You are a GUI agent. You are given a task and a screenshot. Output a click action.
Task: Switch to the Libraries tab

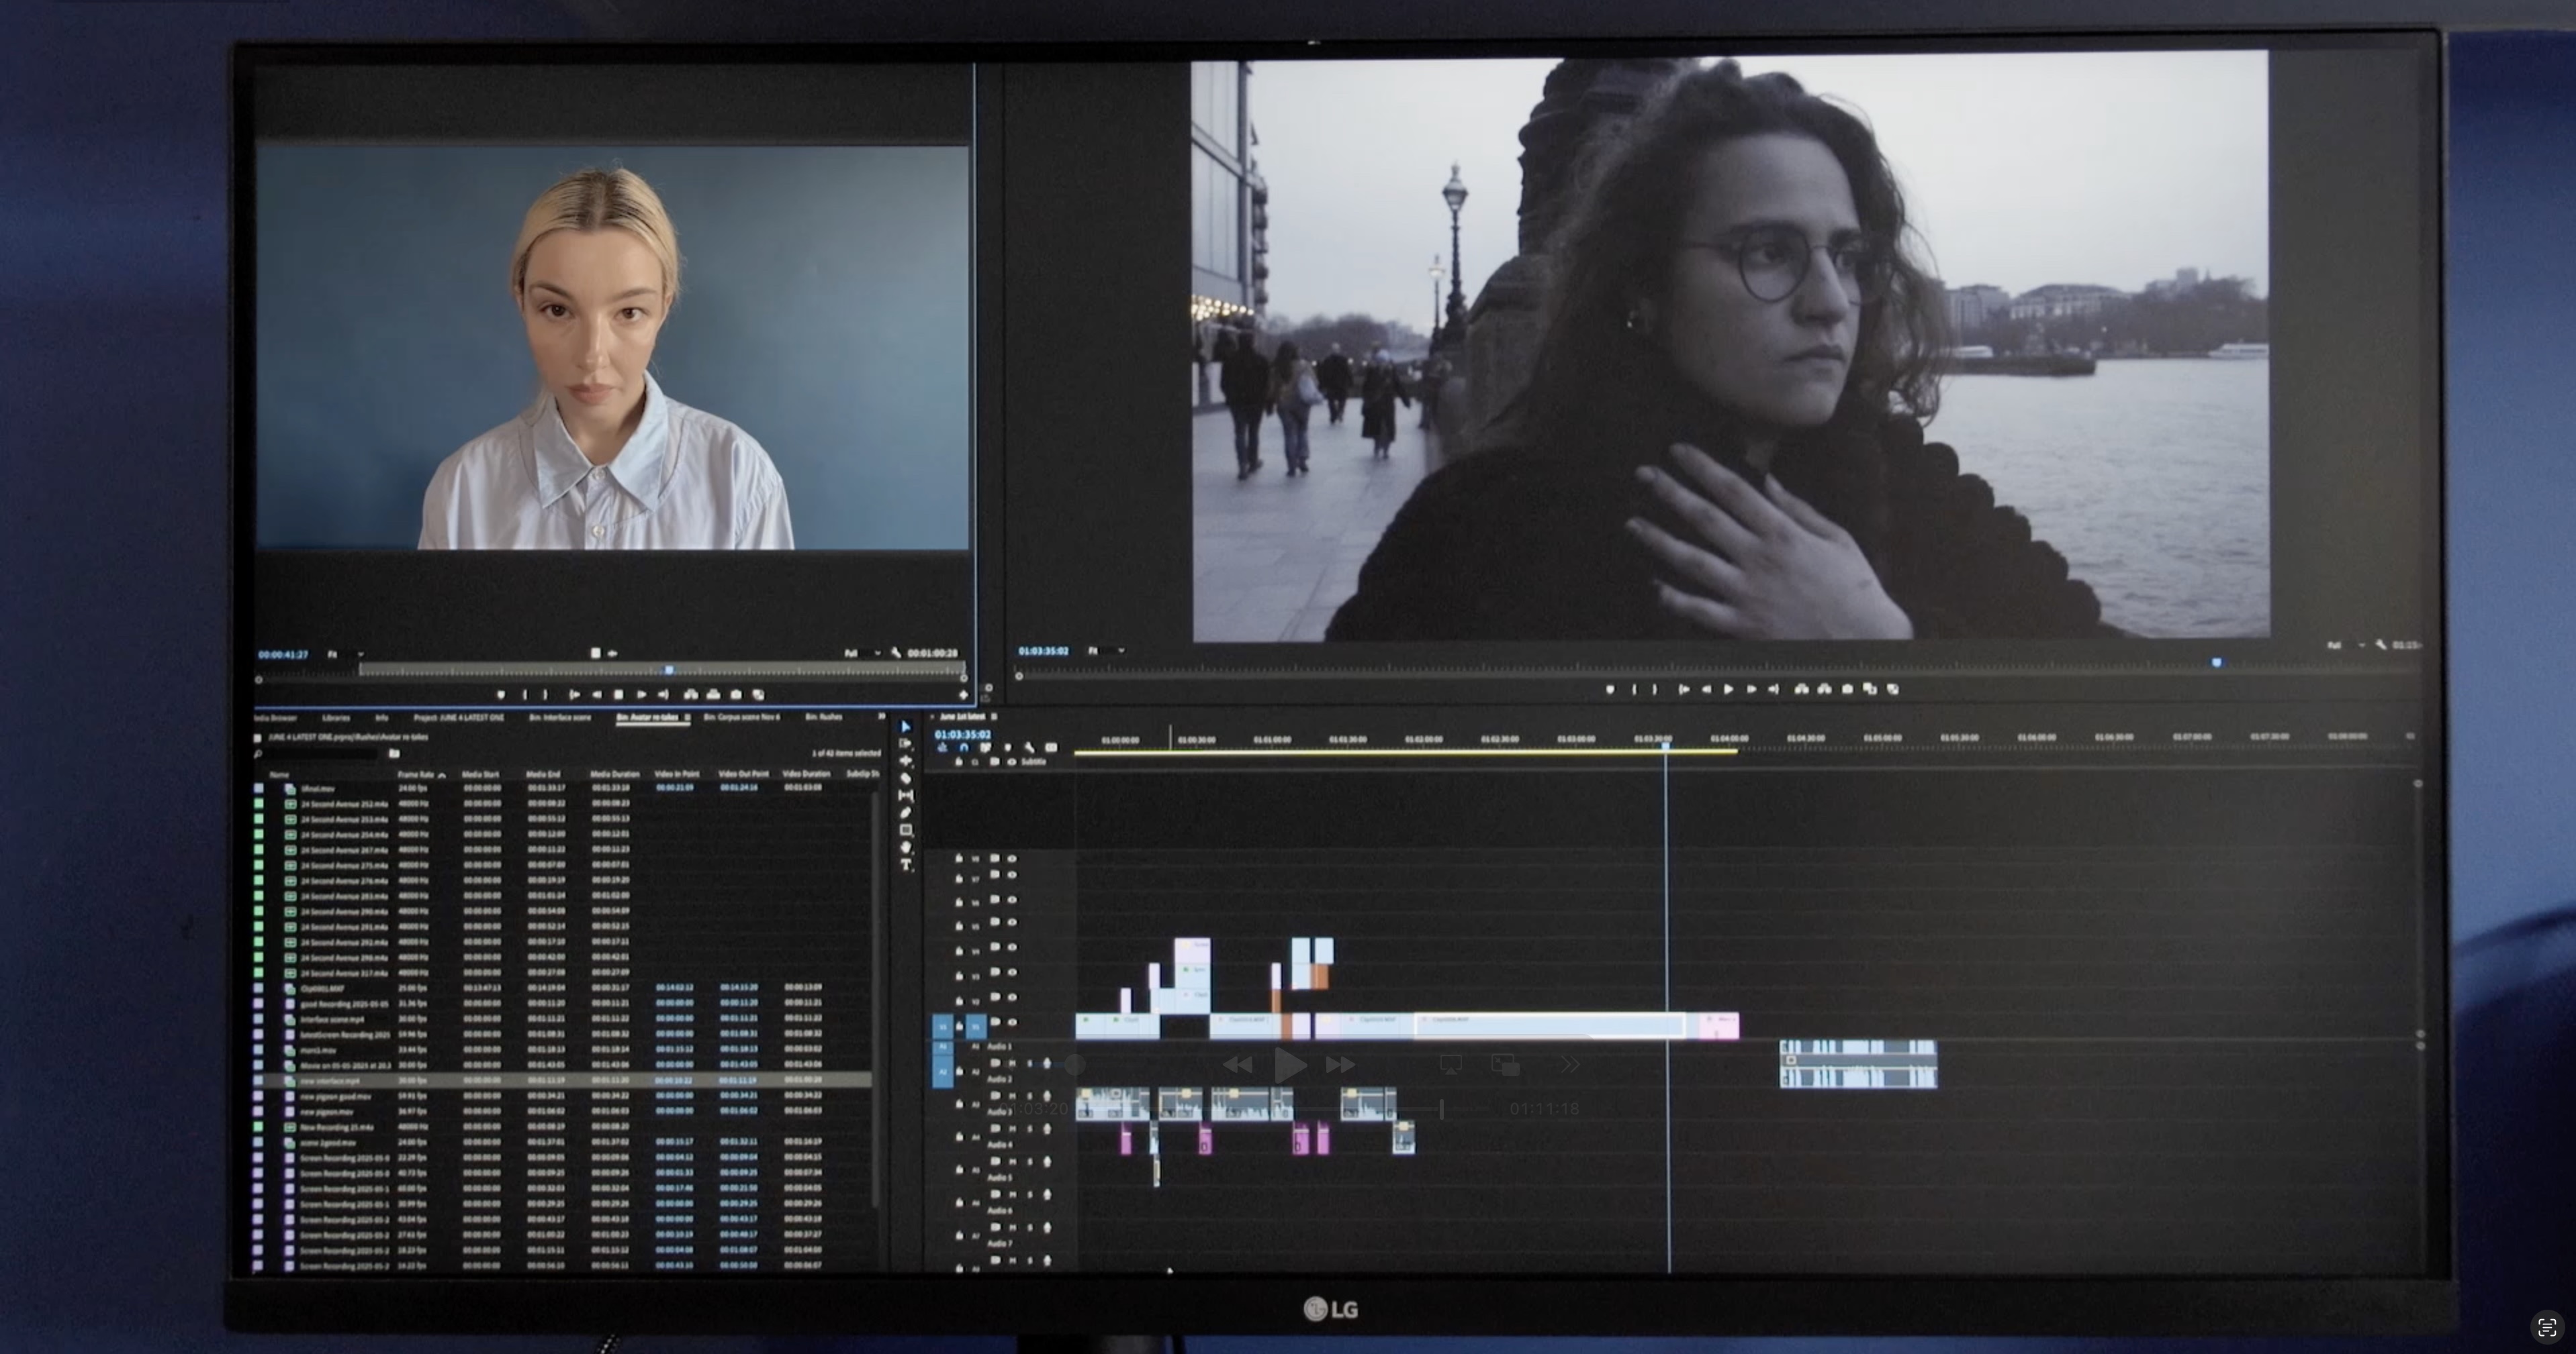(x=336, y=717)
